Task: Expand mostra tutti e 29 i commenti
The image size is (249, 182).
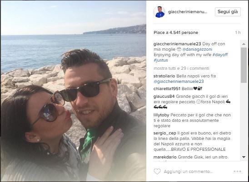Action: click(181, 68)
